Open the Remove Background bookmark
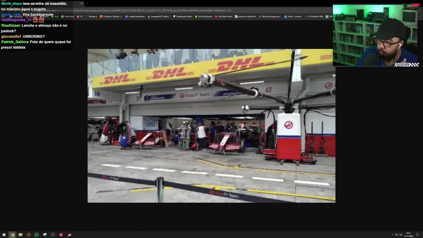Image resolution: width=423 pixels, height=238 pixels. [x=270, y=16]
